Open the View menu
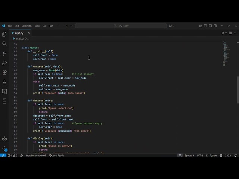Image resolution: width=239 pixels, height=179 pixels. coord(37,26)
